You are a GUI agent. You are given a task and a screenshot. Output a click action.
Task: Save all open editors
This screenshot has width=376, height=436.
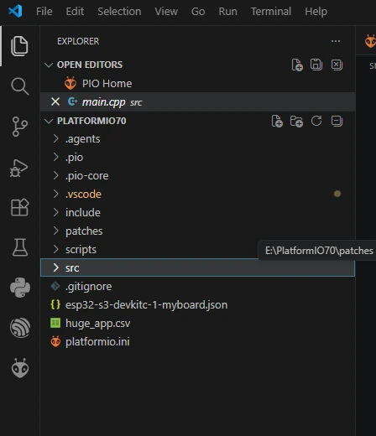pos(316,65)
